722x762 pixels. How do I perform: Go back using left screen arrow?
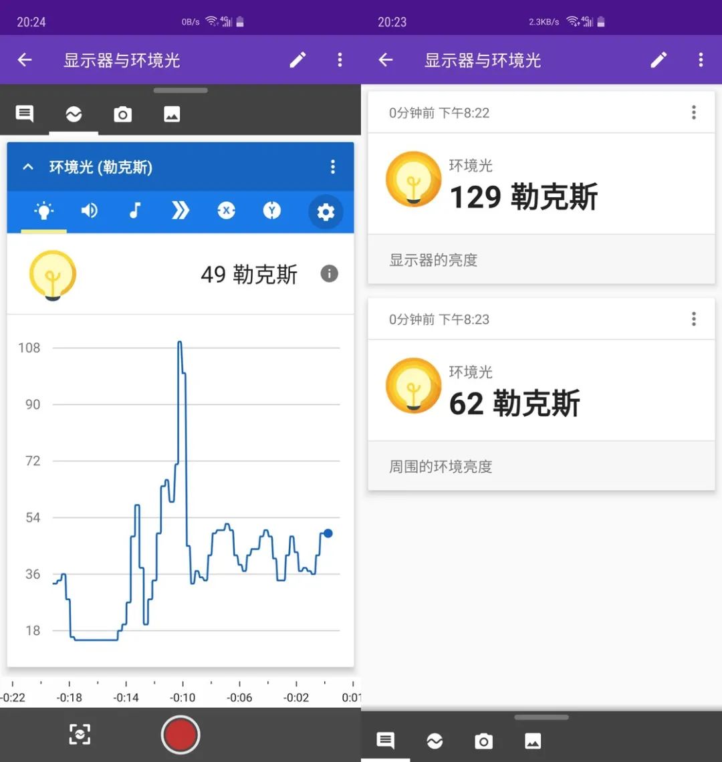pos(25,59)
